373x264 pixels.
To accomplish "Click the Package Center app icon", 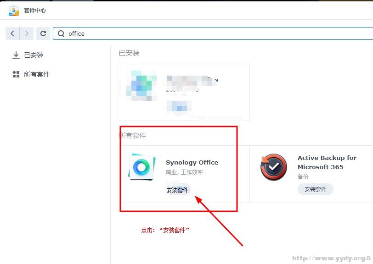I will [x=14, y=11].
